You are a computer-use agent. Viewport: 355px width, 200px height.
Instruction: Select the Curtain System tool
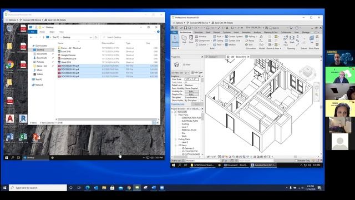coord(234,37)
